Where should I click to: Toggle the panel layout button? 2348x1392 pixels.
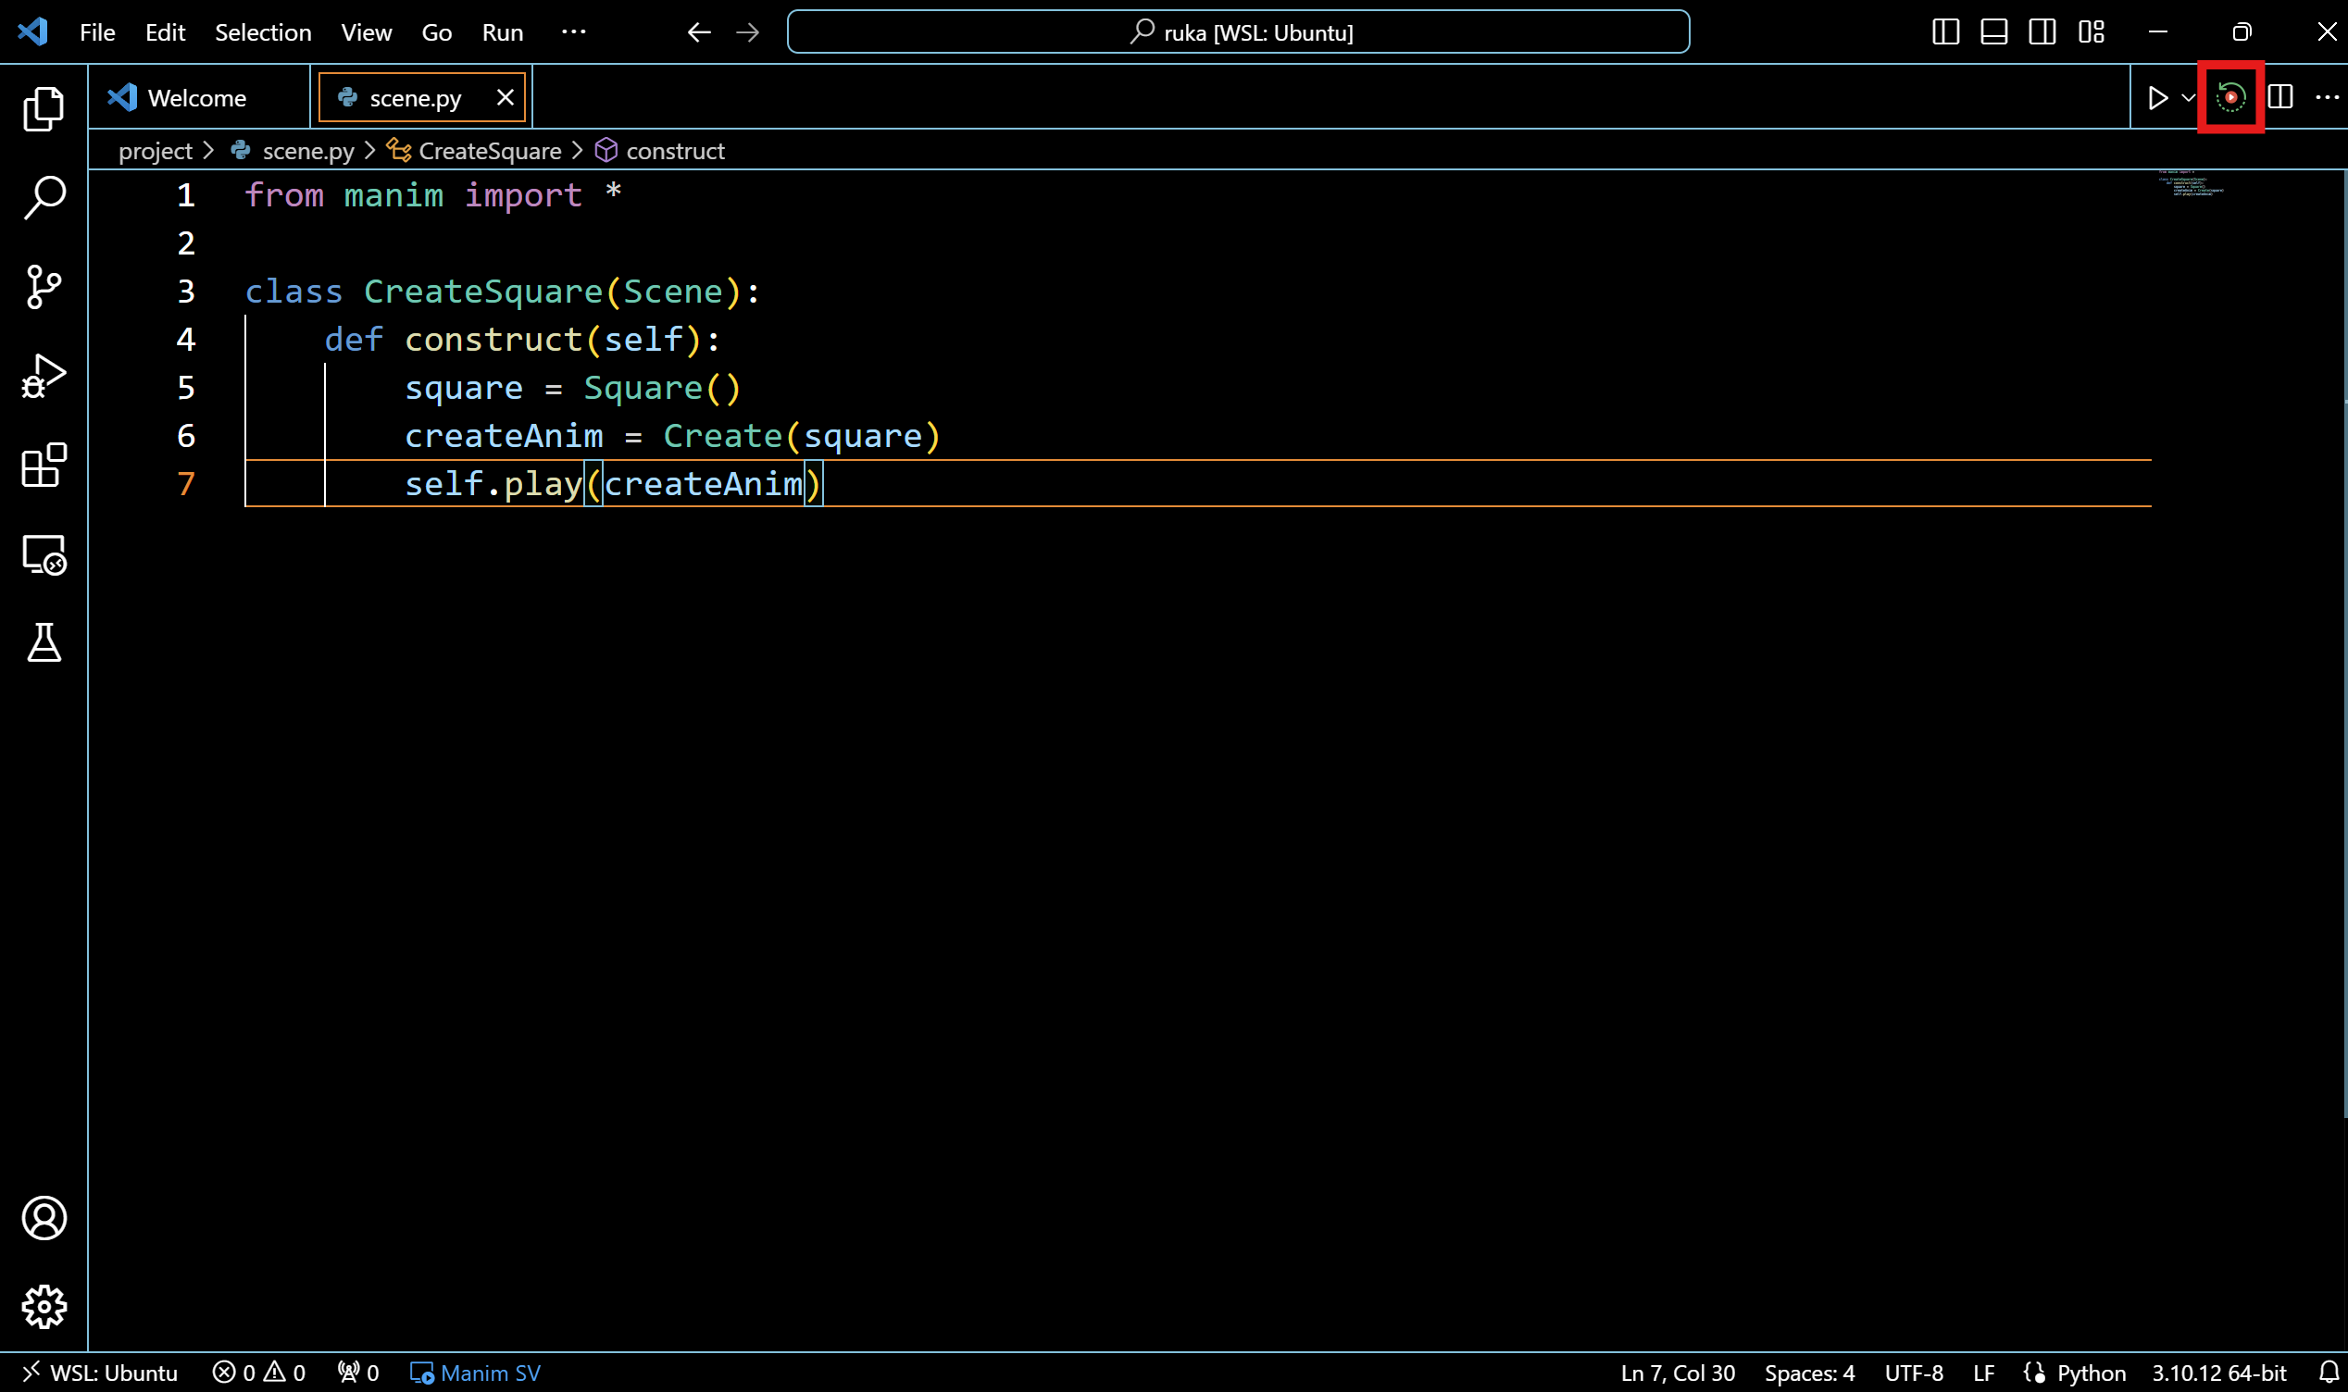[1992, 31]
